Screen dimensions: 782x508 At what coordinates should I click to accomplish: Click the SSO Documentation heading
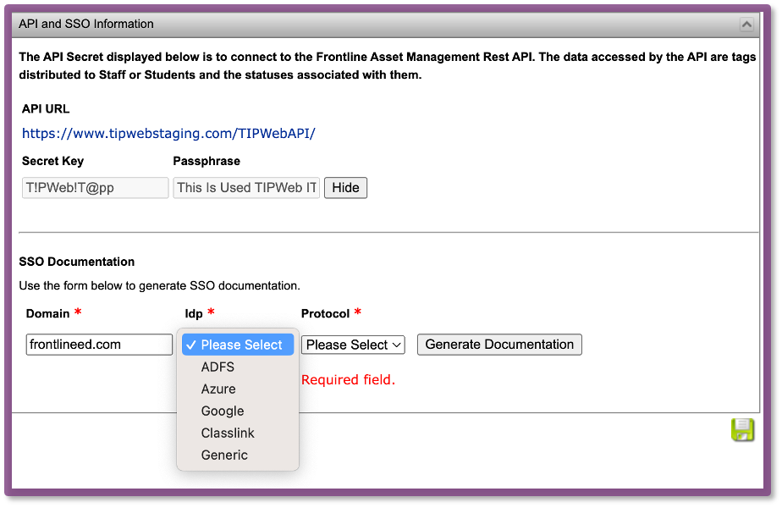pos(77,262)
